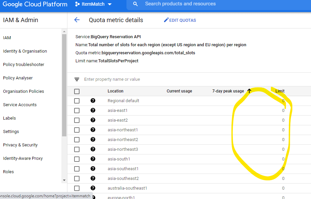Open Roles from the sidebar

click(8, 172)
